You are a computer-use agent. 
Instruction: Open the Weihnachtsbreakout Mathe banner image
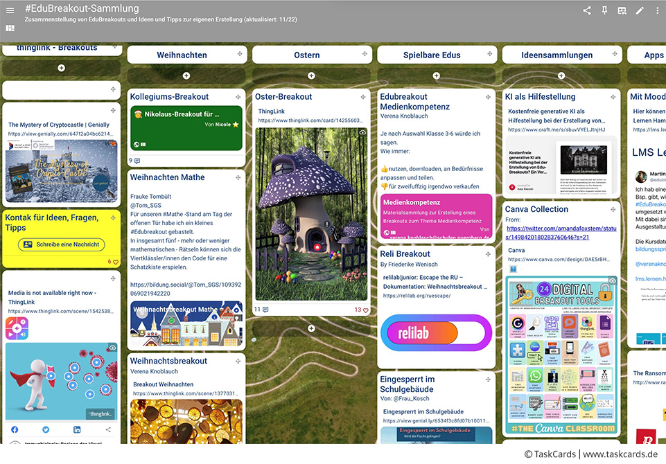(186, 323)
